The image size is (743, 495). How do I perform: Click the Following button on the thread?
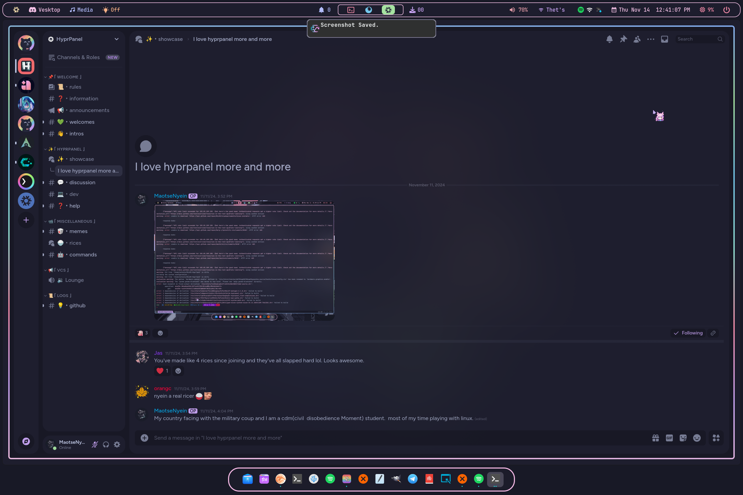[688, 333]
